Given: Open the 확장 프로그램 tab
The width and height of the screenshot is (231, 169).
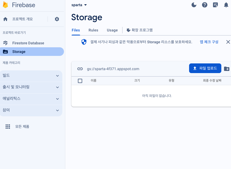Looking at the screenshot, I should tap(139, 30).
